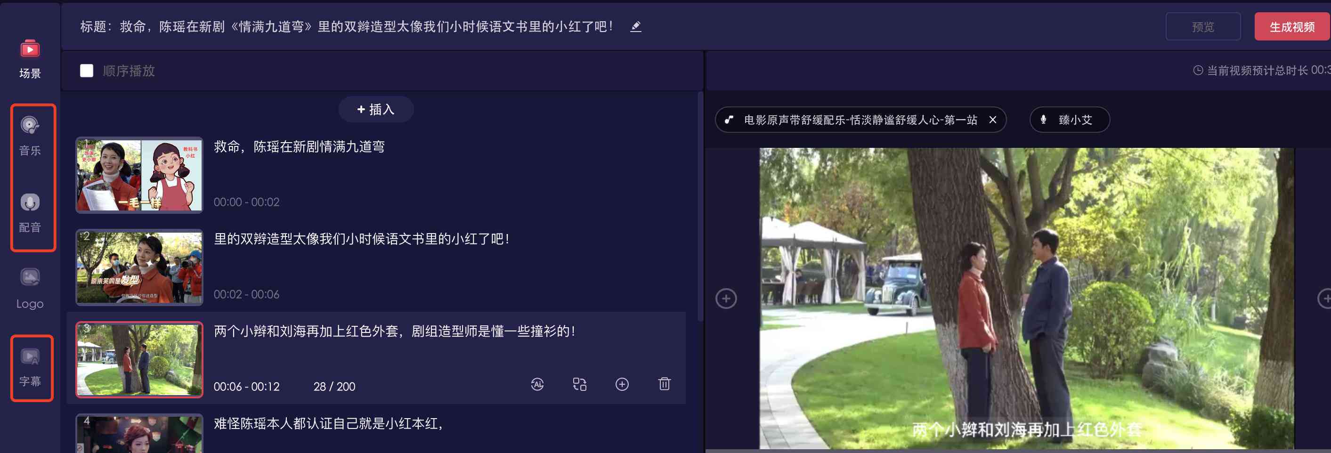
Task: Click text 难怪陈瑶本人都认证自己就是小红本红
Action: (x=329, y=424)
